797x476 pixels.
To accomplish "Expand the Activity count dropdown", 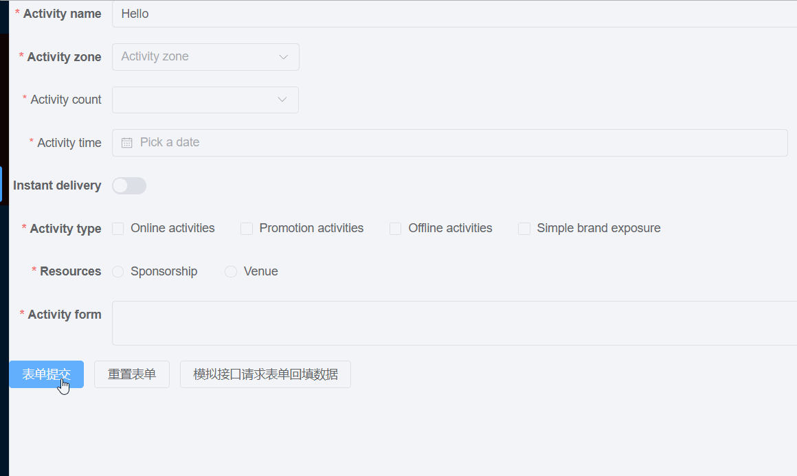I will tap(205, 100).
